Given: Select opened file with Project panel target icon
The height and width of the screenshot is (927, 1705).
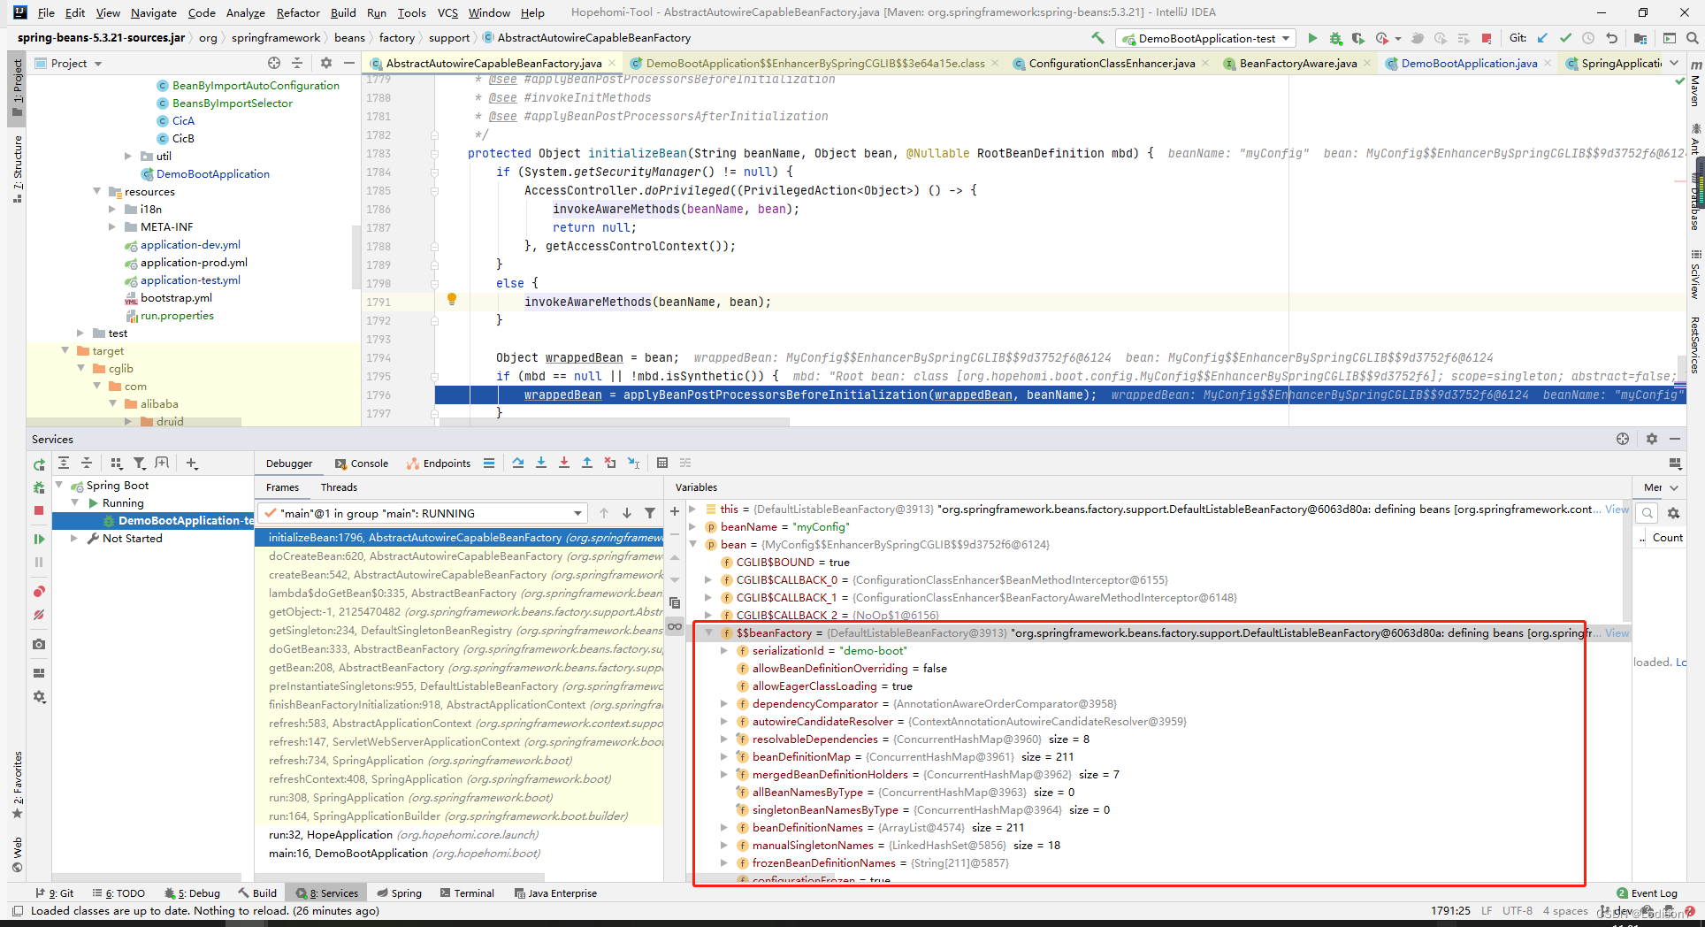Looking at the screenshot, I should tap(274, 63).
